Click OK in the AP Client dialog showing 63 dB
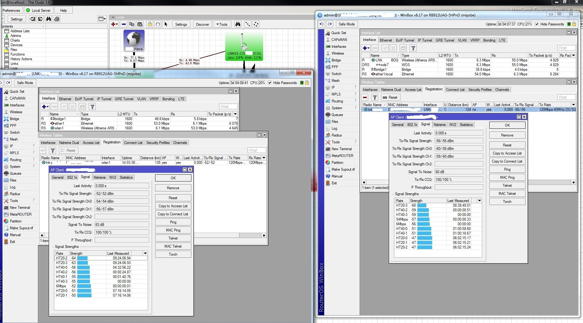This screenshot has height=323, width=583. click(173, 178)
